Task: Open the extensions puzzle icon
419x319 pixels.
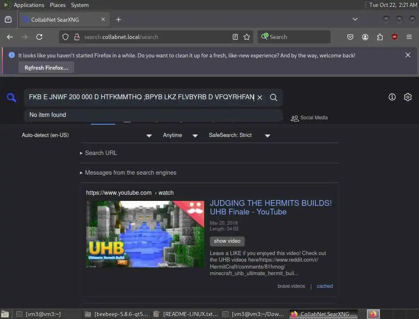Action: (380, 37)
